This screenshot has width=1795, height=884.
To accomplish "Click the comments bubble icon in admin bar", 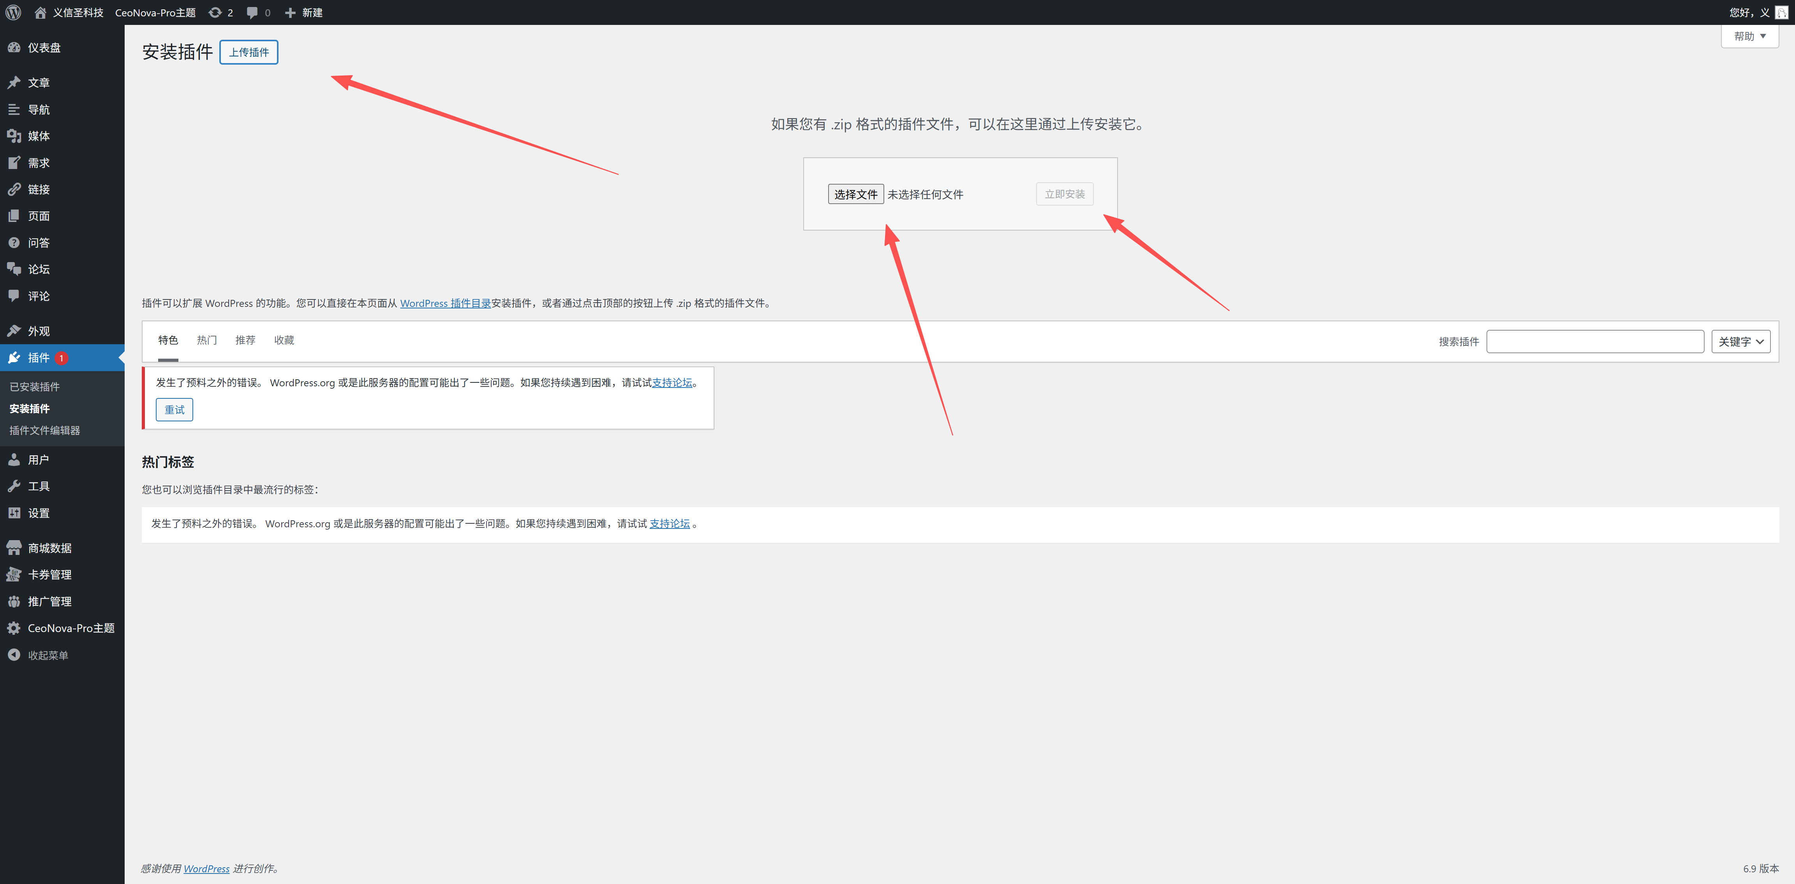I will [252, 12].
